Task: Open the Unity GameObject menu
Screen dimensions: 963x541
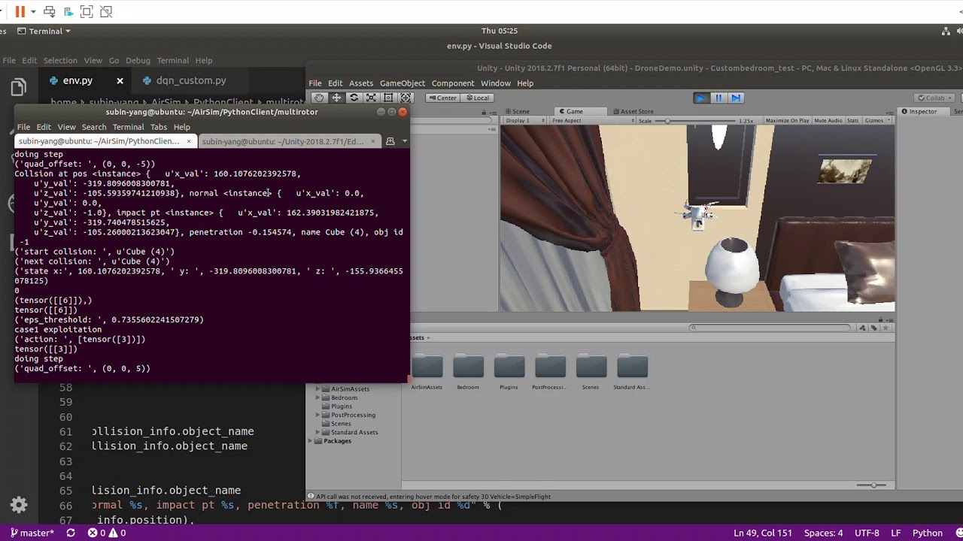Action: (403, 83)
